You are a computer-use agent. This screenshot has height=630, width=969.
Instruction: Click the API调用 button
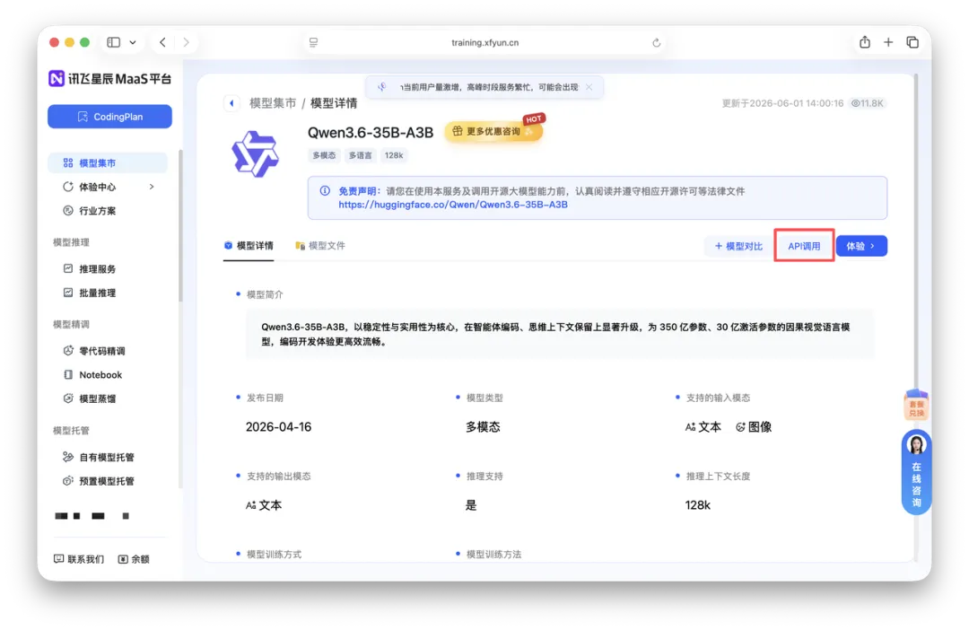[x=804, y=246]
